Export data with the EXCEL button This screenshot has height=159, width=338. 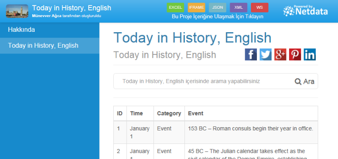tap(175, 8)
